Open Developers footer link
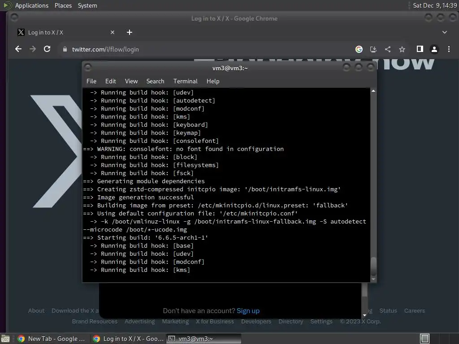This screenshot has height=344, width=459. (256, 322)
